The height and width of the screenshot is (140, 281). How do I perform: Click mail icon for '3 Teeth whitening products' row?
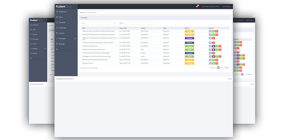point(214,50)
